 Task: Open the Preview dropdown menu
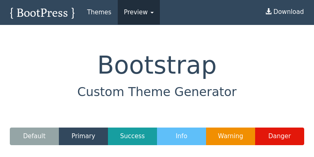pos(139,12)
